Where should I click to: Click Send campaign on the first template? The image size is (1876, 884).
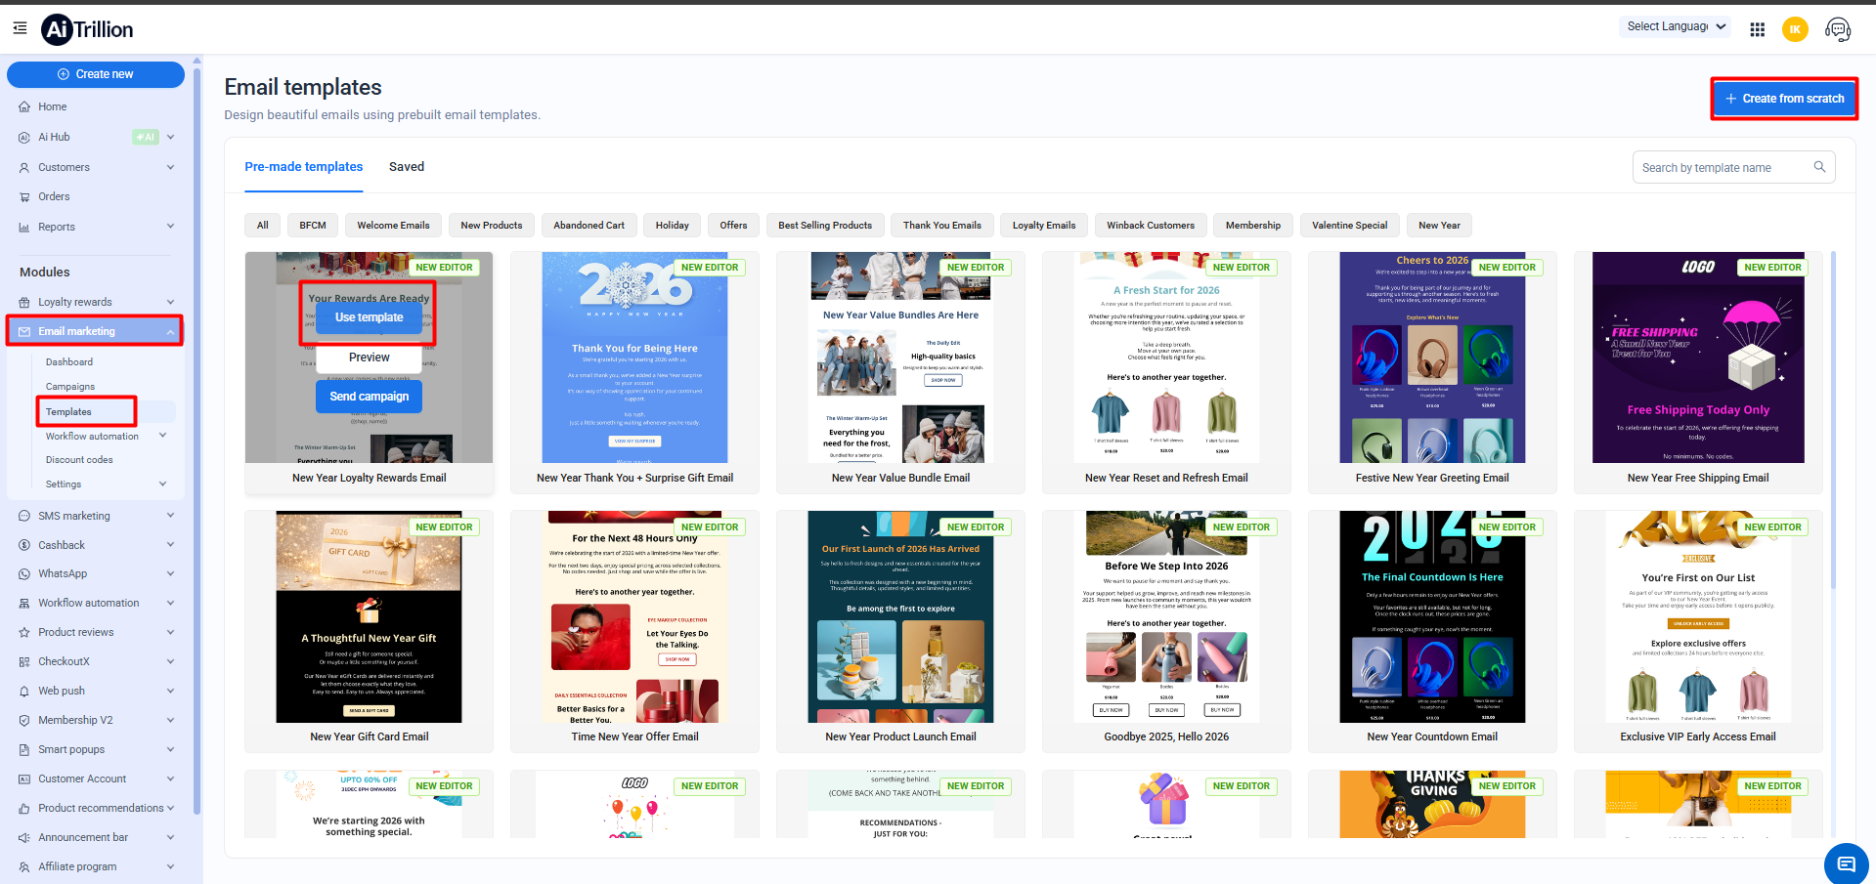coord(369,397)
